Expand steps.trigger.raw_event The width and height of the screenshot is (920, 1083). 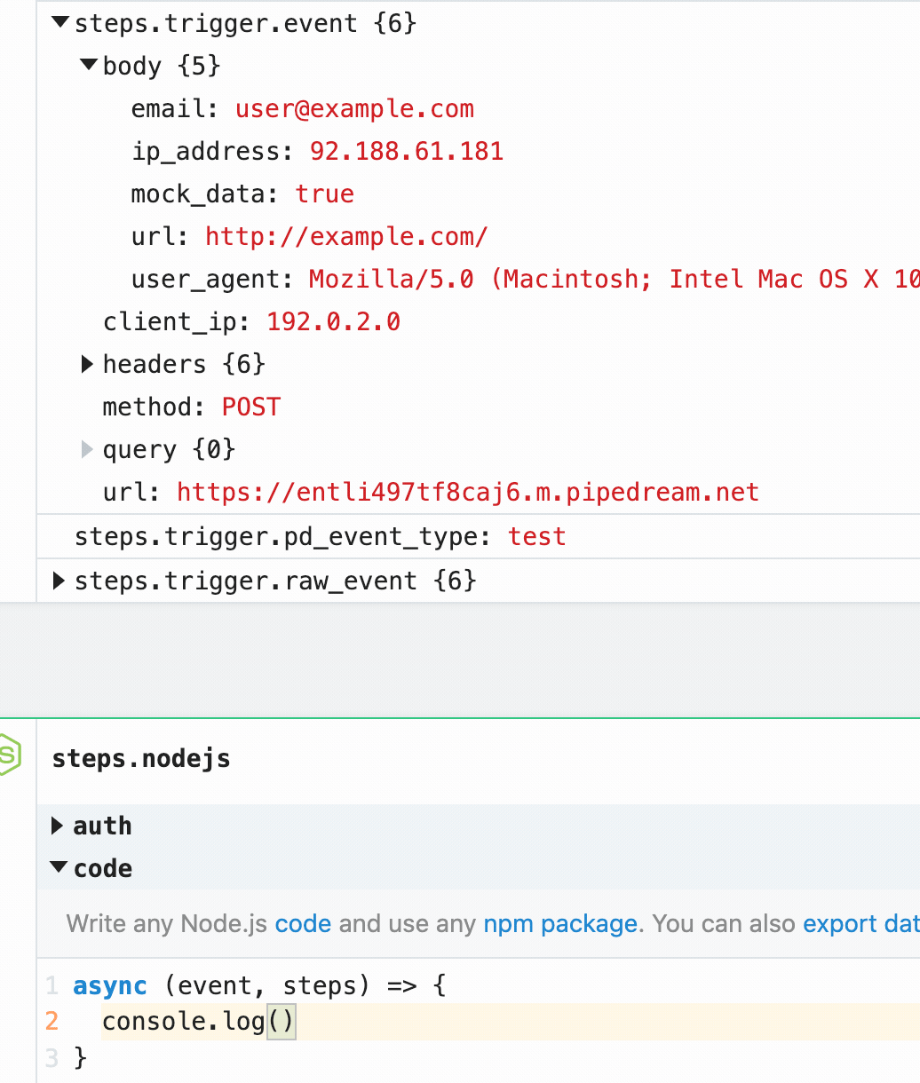tap(59, 581)
